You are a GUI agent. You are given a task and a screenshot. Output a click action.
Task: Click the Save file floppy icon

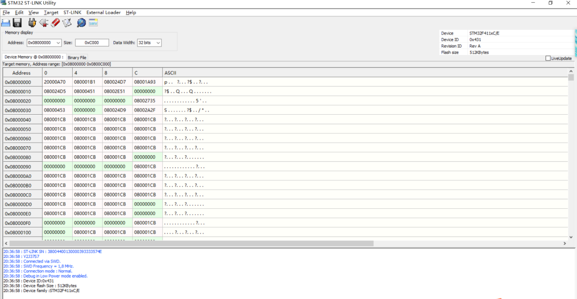coord(17,23)
